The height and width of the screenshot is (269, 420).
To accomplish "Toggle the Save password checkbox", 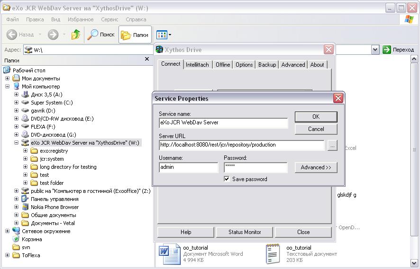I will click(227, 179).
